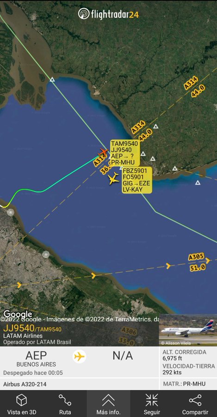Viewport: 217px width, 417px height.
Task: Tap the TAM9540 flight label box
Action: coord(125,153)
